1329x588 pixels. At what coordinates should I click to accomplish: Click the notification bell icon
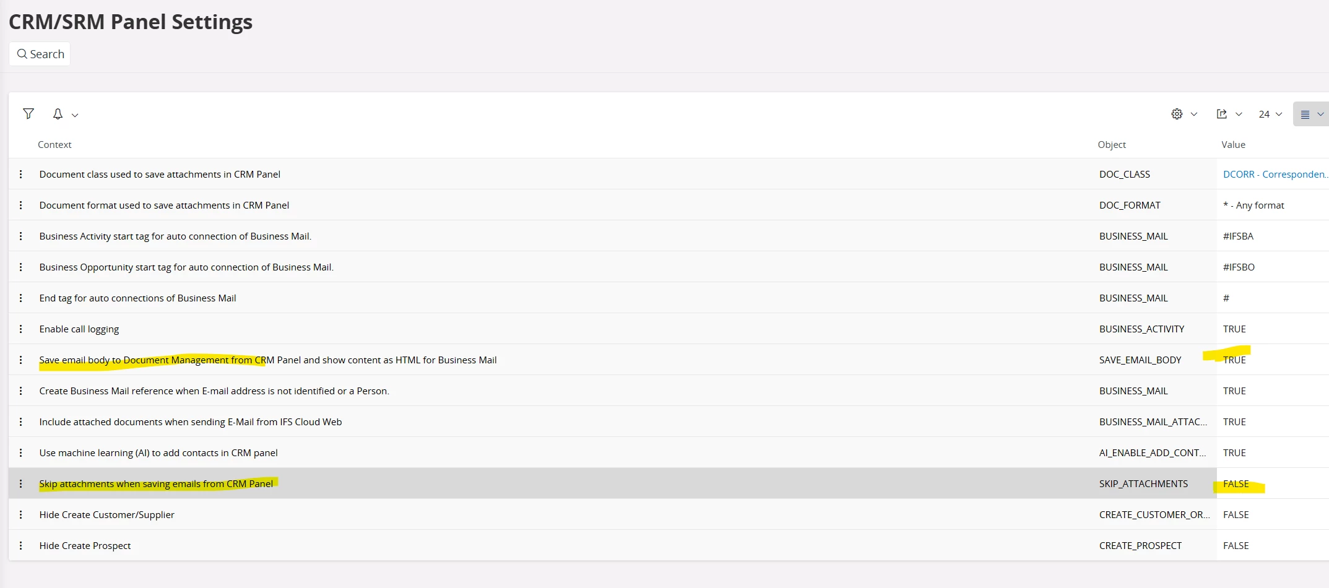tap(58, 114)
